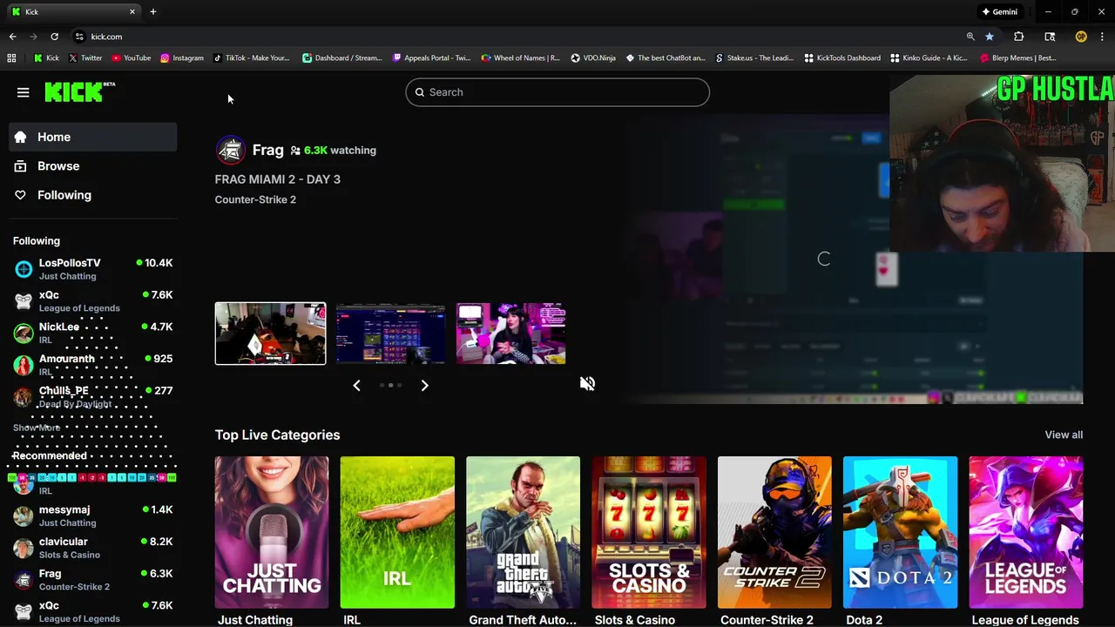Open the Counter-Strike 2 category card
Image resolution: width=1115 pixels, height=627 pixels.
pyautogui.click(x=774, y=532)
